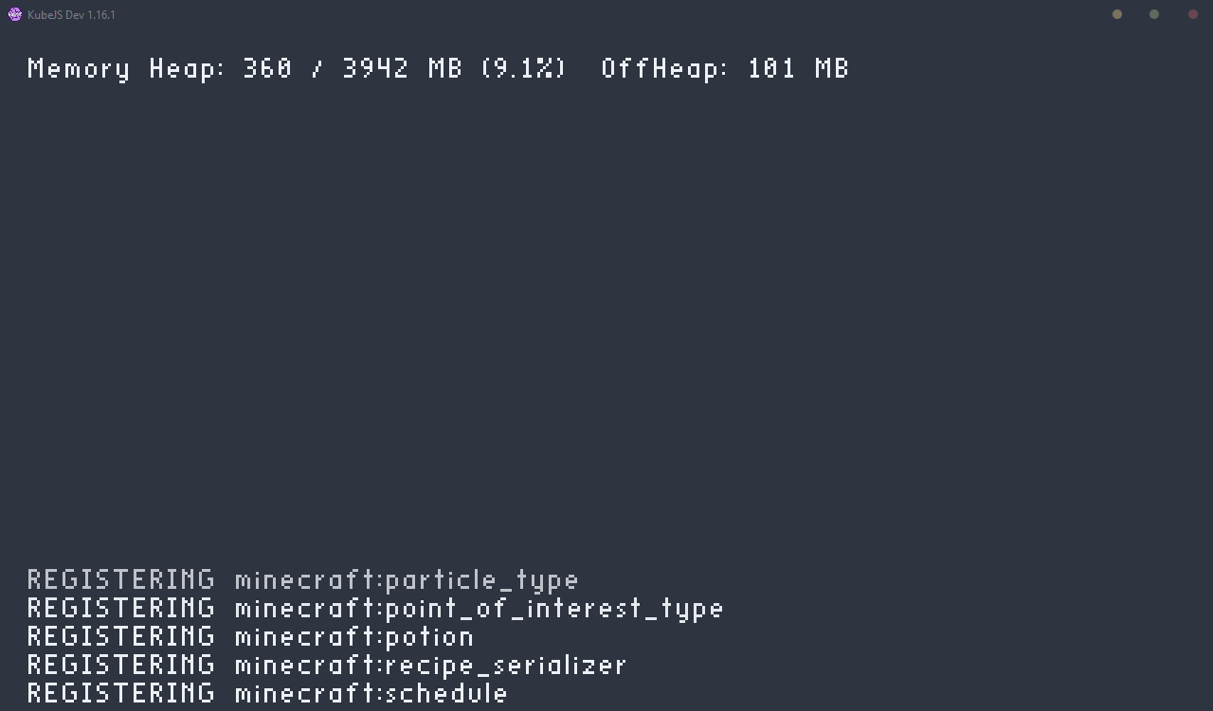Click REGISTERING before minecraft:schedule
The height and width of the screenshot is (711, 1213).
(x=121, y=694)
